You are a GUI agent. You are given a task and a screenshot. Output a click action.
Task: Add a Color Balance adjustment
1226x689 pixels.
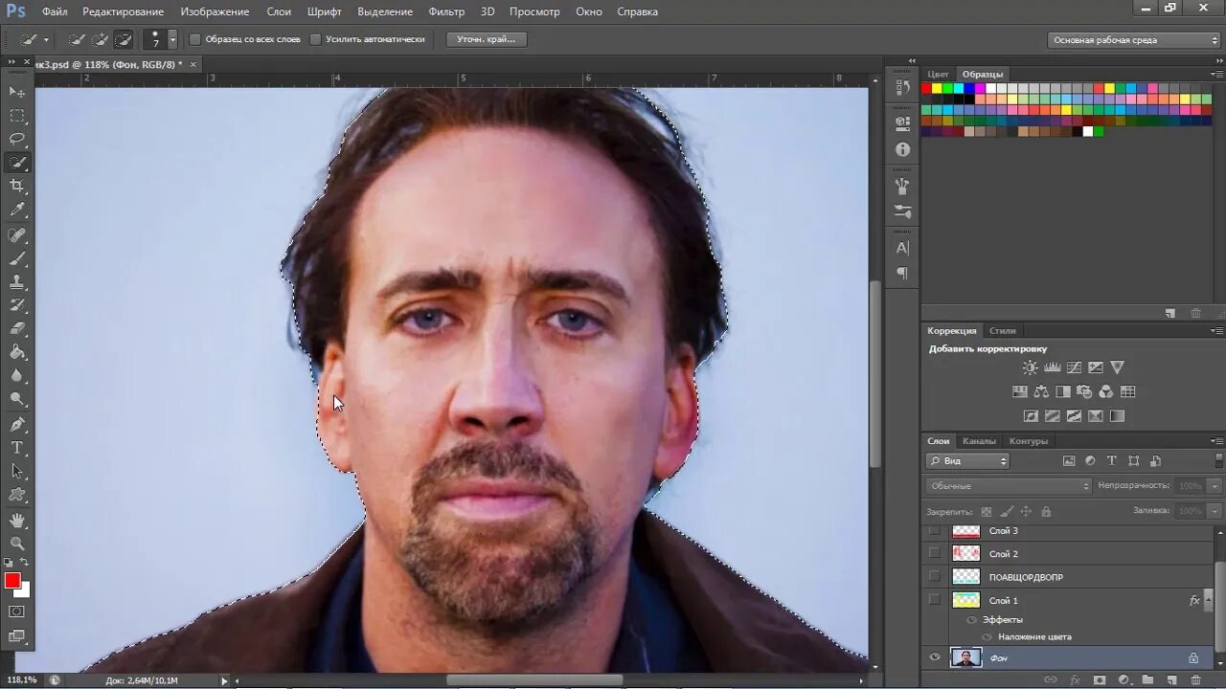[x=1041, y=391]
